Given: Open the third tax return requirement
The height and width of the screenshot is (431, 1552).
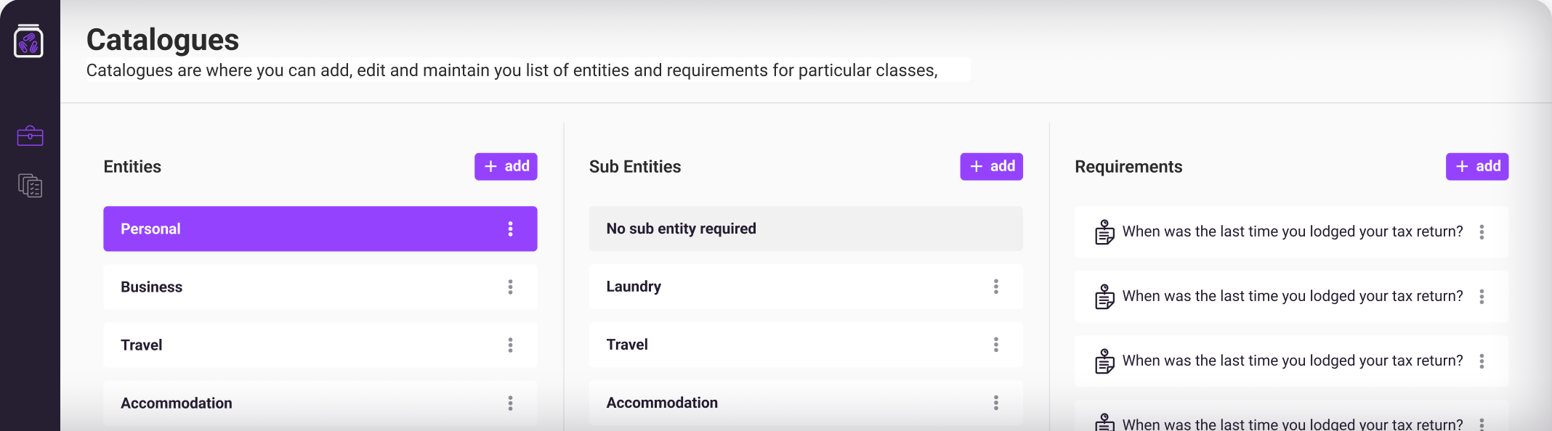Looking at the screenshot, I should [1291, 361].
